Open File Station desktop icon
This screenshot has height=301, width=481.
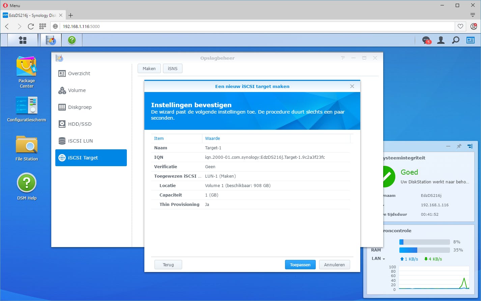pyautogui.click(x=27, y=148)
